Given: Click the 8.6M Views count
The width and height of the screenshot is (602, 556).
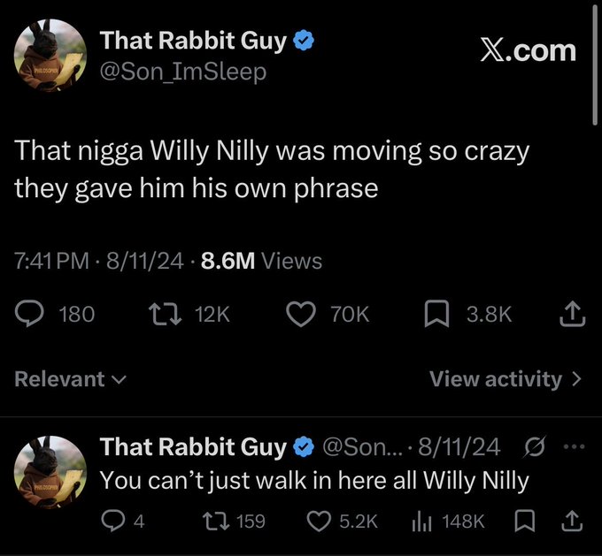Looking at the screenshot, I should [x=262, y=261].
